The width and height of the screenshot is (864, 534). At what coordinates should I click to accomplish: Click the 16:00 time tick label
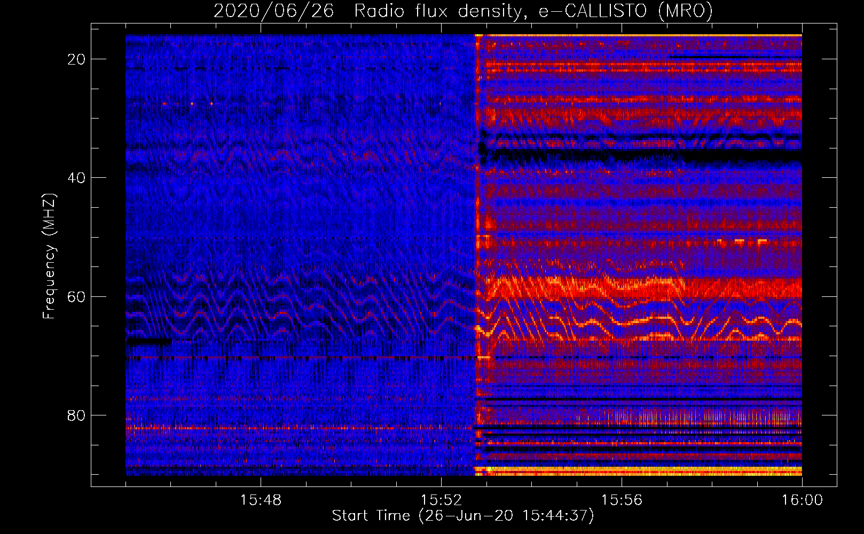(802, 500)
